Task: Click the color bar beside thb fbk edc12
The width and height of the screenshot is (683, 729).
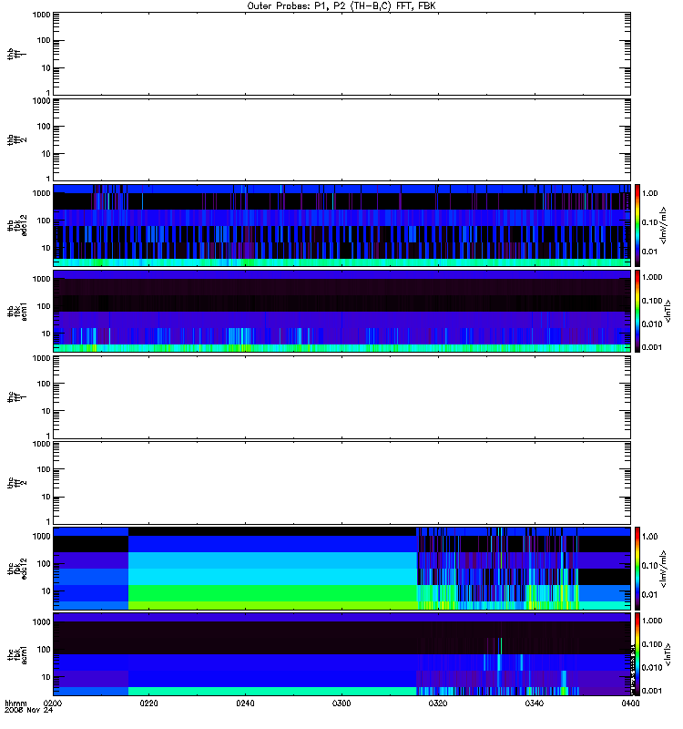Action: [x=637, y=225]
